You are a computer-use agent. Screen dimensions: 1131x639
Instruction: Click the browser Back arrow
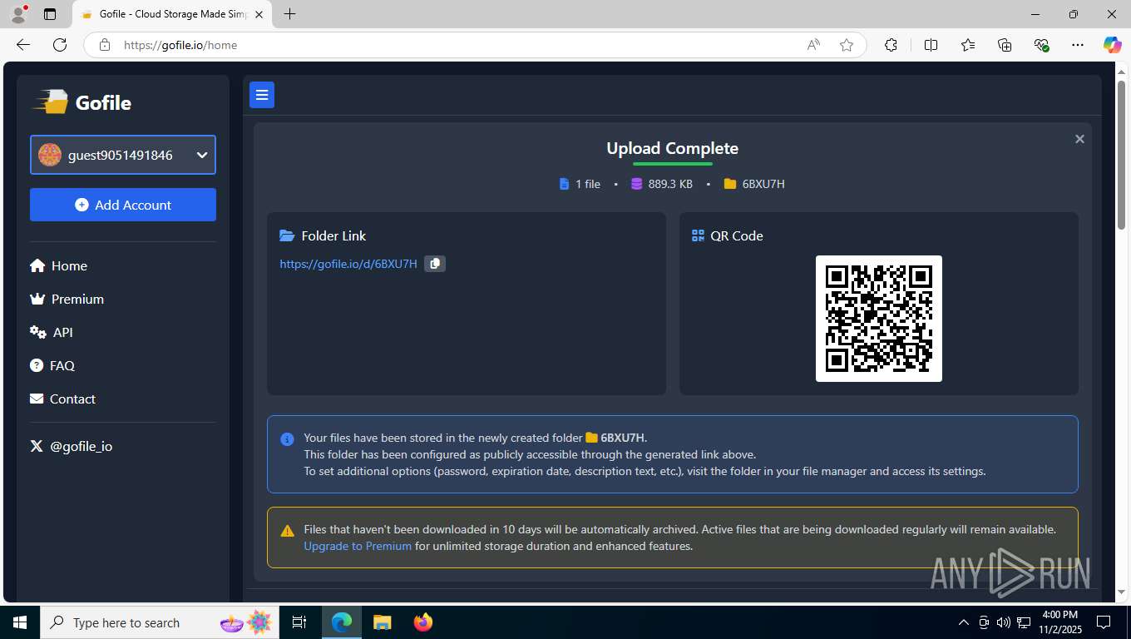(23, 45)
